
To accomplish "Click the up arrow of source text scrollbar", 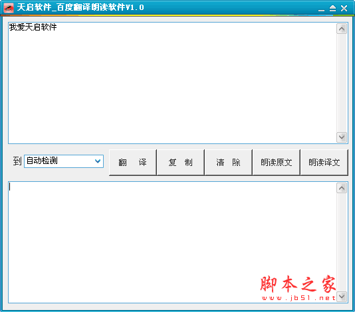I will click(x=342, y=29).
